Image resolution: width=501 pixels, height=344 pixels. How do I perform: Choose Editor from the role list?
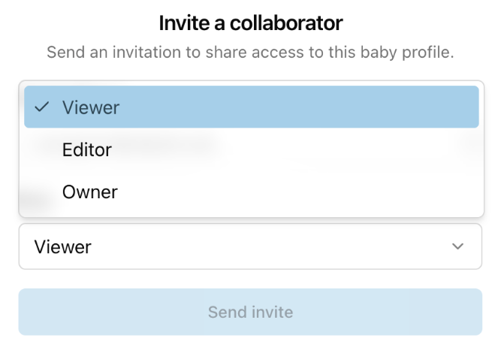(x=87, y=149)
